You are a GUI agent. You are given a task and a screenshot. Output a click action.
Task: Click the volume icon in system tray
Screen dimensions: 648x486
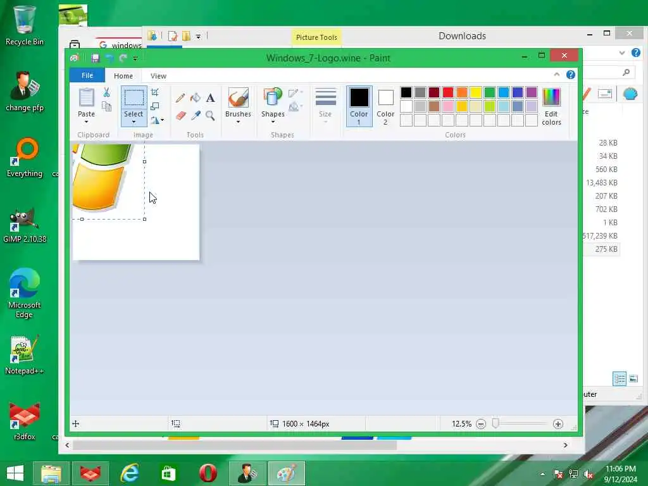coord(589,475)
